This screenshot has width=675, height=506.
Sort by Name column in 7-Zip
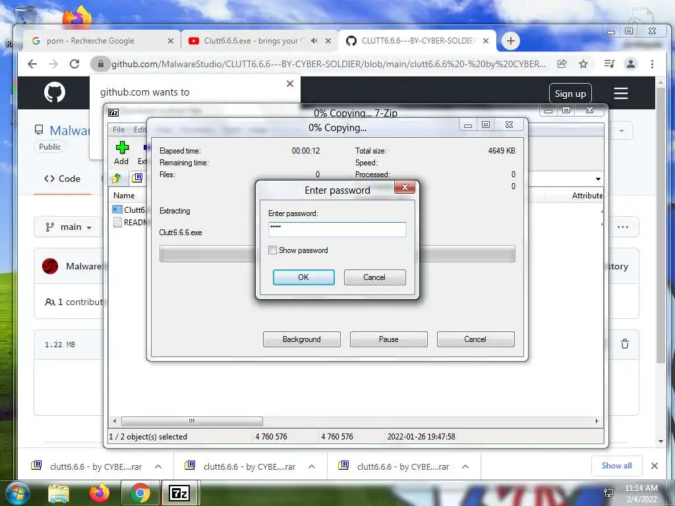(x=124, y=195)
